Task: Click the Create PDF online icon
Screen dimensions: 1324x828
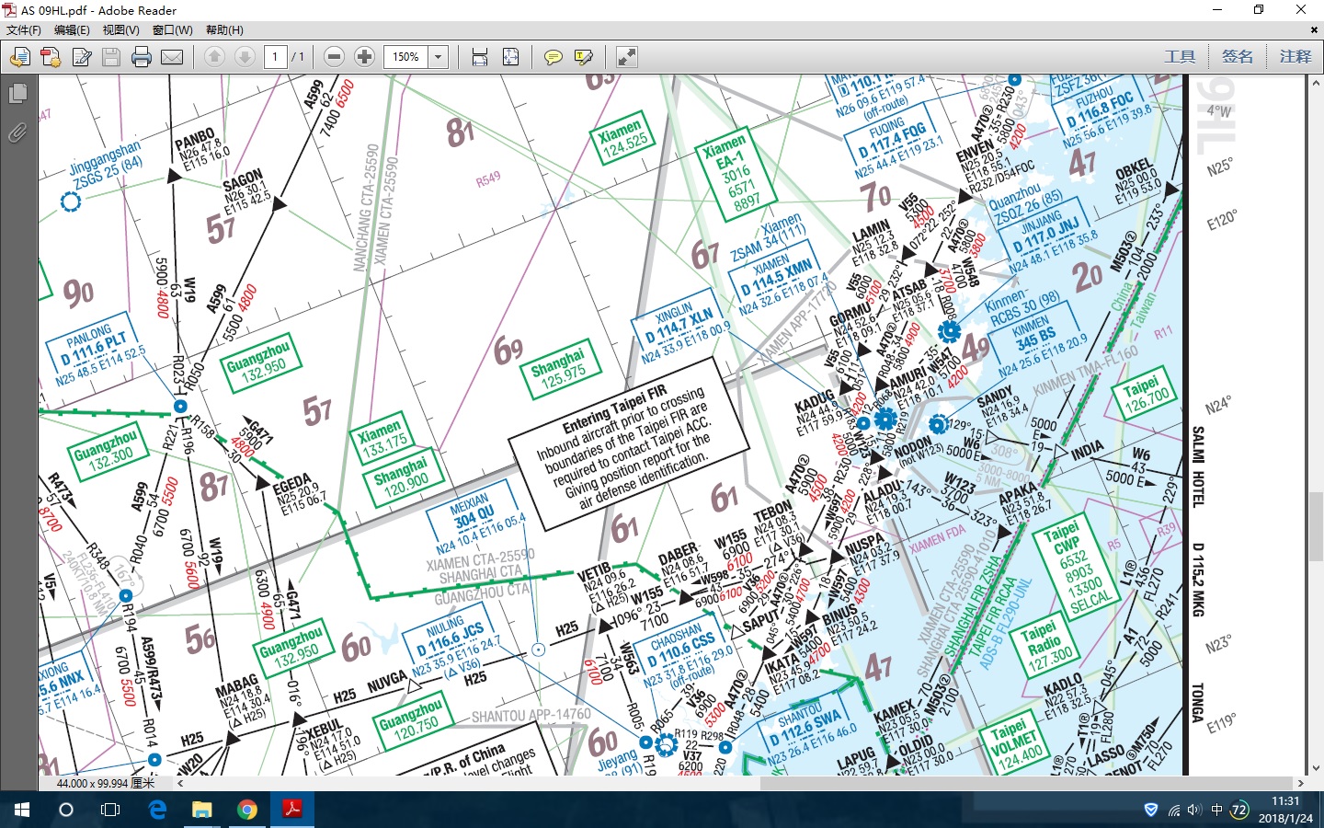Action: coord(51,57)
